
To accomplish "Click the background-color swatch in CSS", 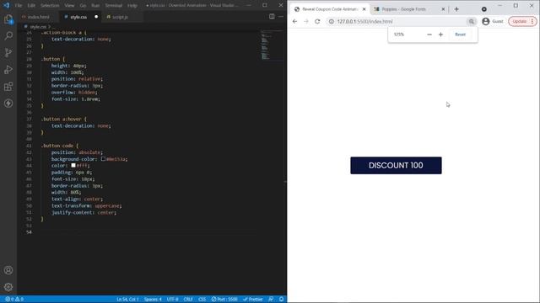I will tap(103, 159).
